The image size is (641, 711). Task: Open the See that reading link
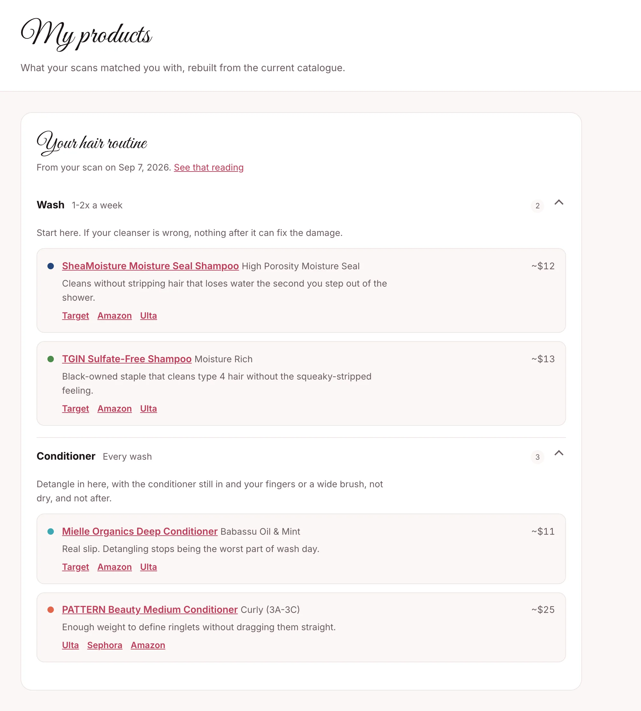coord(209,167)
